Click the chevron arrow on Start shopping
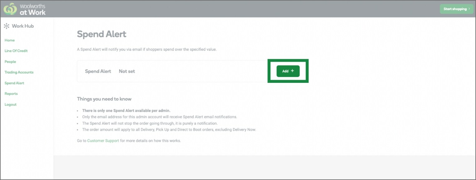The height and width of the screenshot is (180, 476). click(x=469, y=9)
